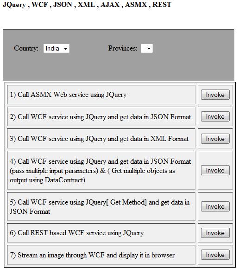
Task: Expand the Provinces dropdown
Action: (147, 48)
